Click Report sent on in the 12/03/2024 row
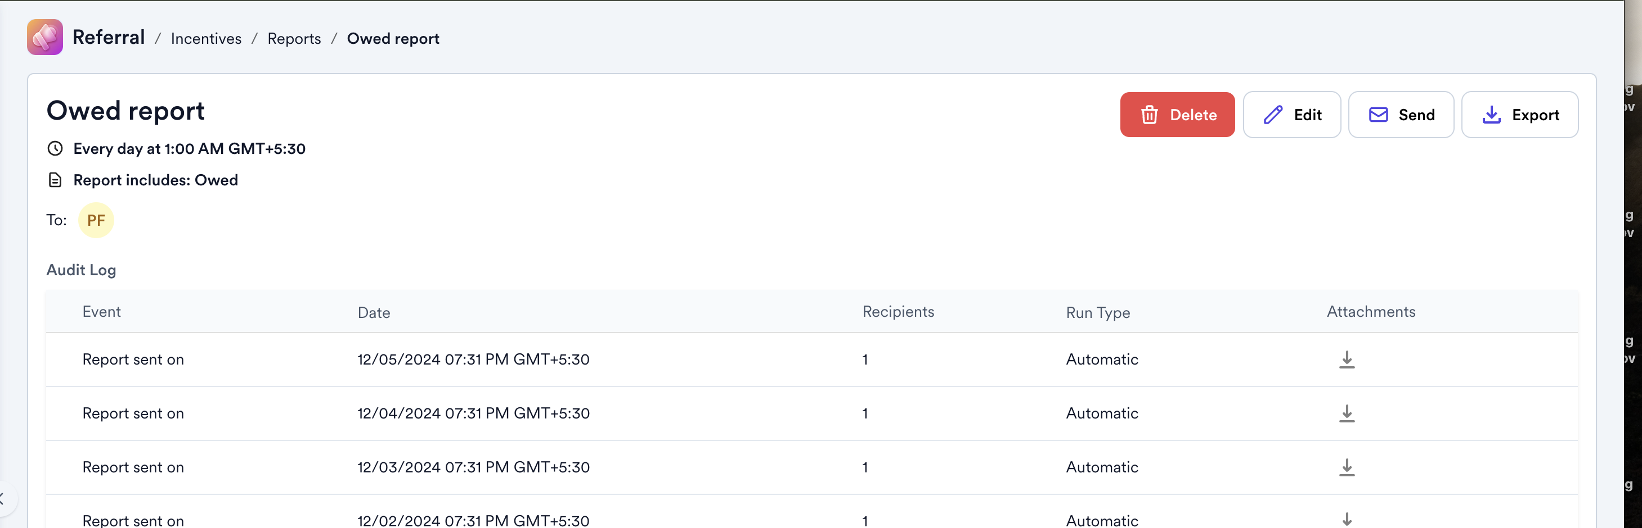This screenshot has height=528, width=1642. pos(133,467)
